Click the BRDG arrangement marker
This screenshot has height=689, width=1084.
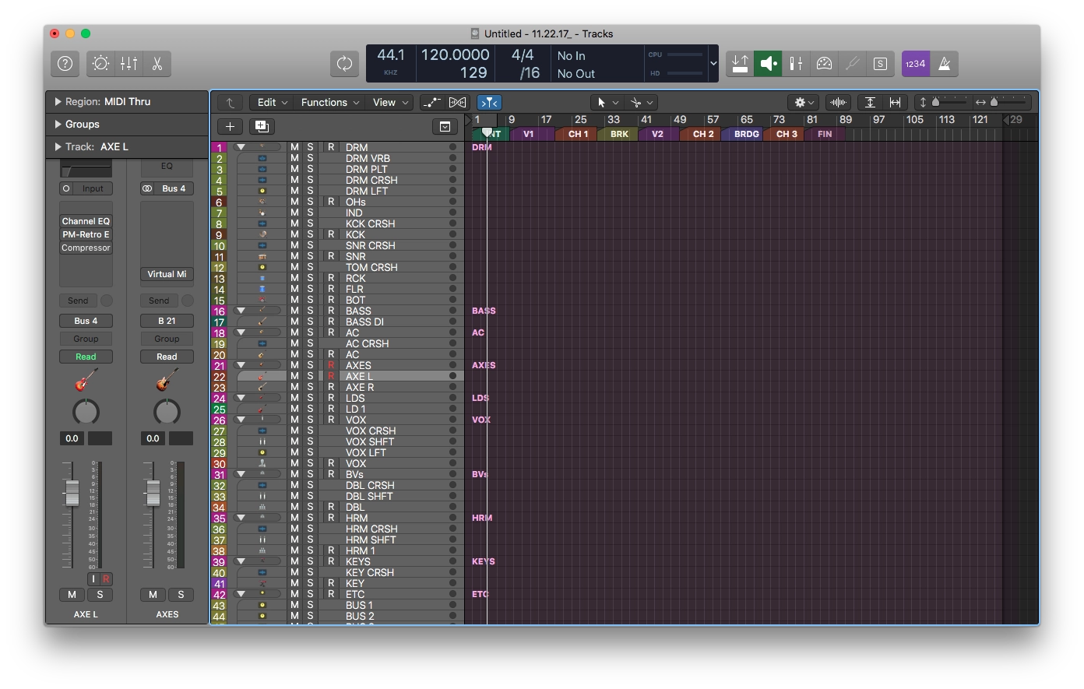point(745,134)
